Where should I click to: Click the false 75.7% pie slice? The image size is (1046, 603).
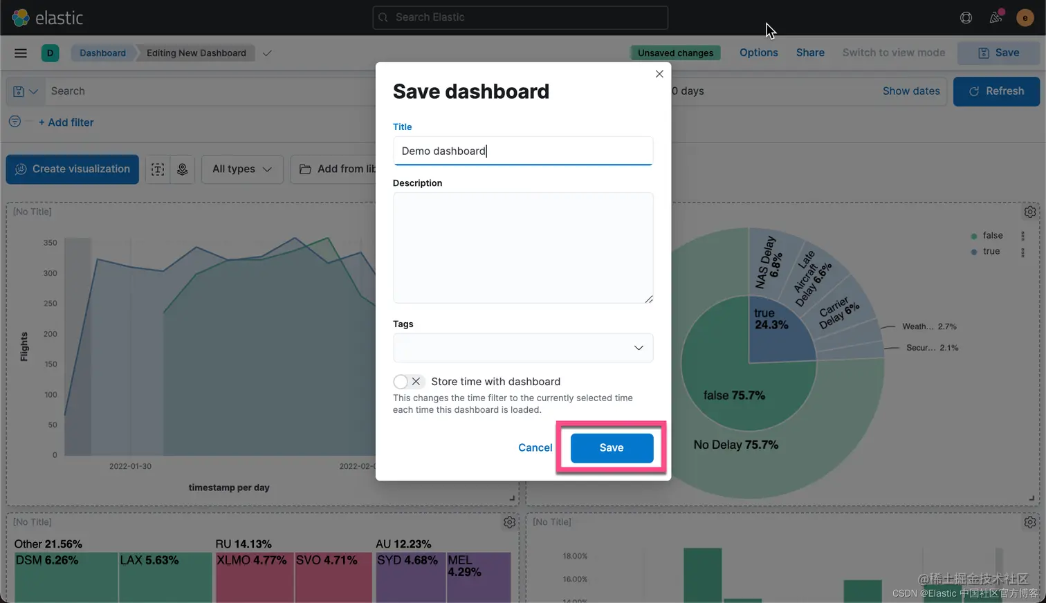click(734, 396)
